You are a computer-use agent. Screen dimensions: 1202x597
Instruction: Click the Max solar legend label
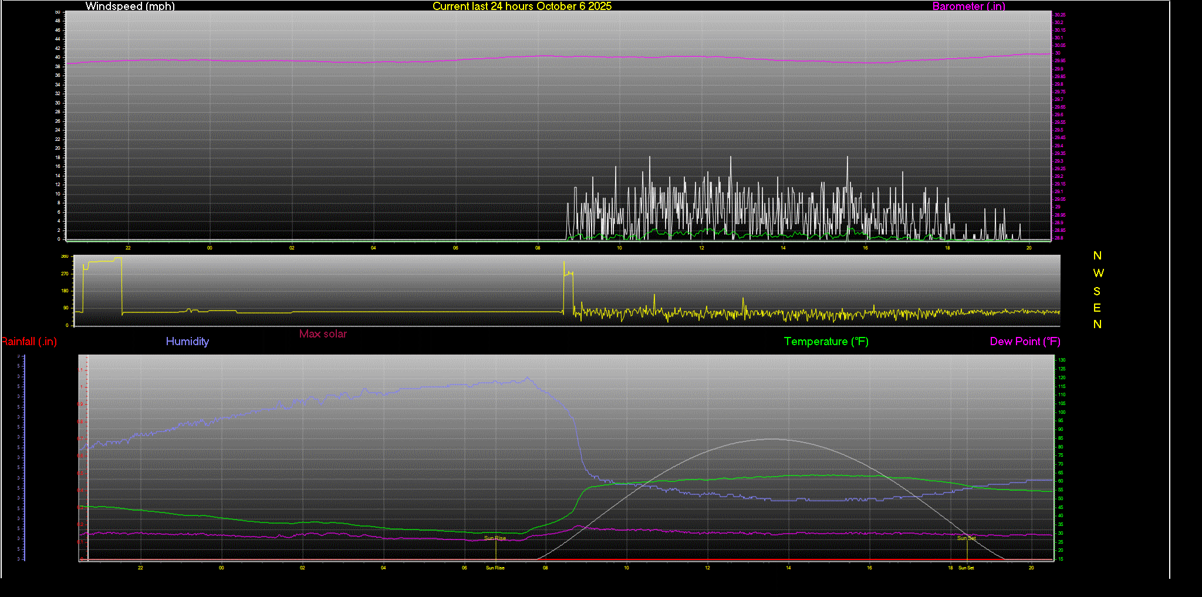point(323,334)
